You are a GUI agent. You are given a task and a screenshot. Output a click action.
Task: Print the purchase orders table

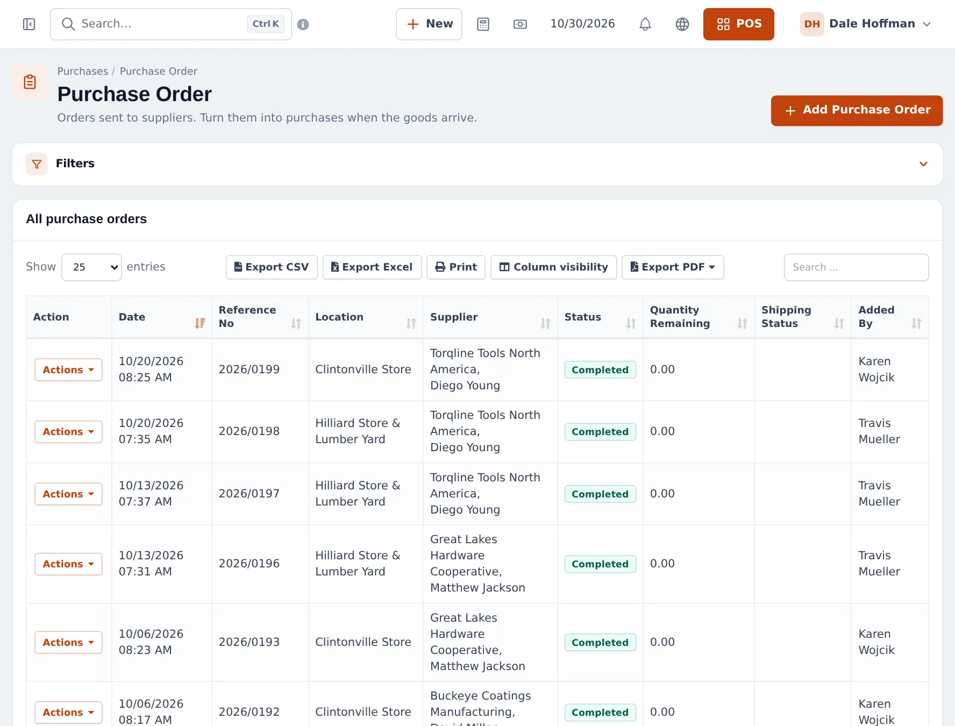[456, 267]
